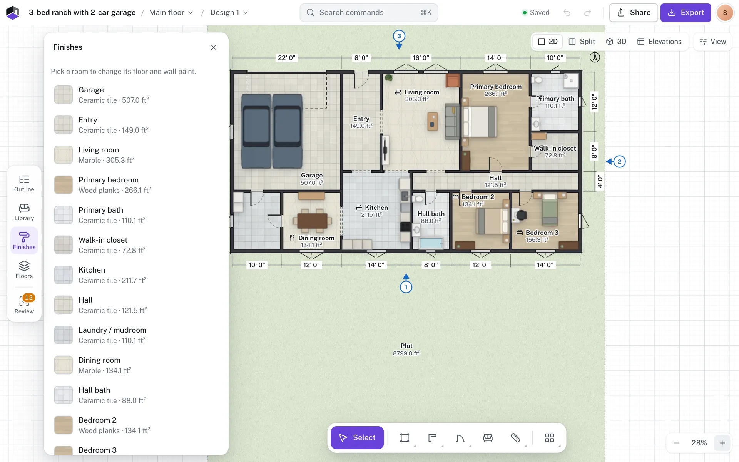The image size is (739, 462).
Task: Expand the Design 1 dropdown
Action: [x=229, y=13]
